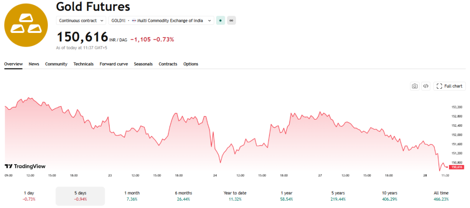Select the 5 days range
470x208 pixels.
[80, 196]
